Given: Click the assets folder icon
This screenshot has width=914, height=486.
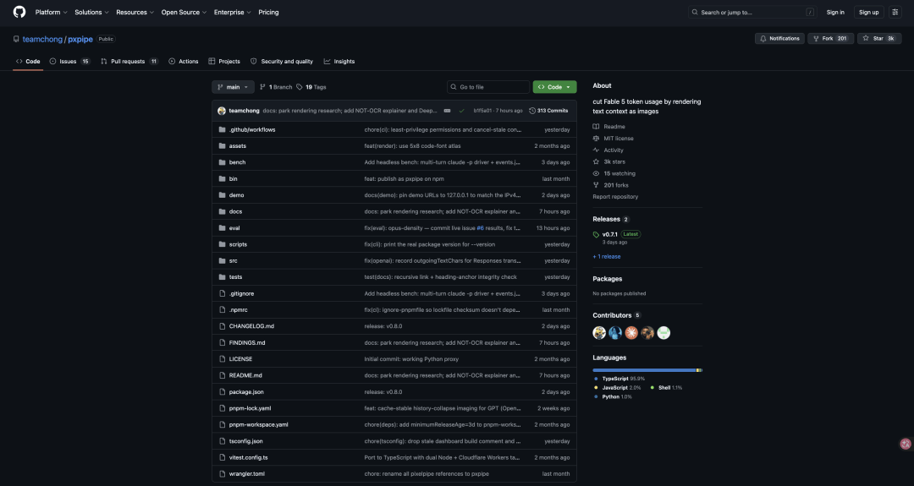Looking at the screenshot, I should [x=222, y=146].
